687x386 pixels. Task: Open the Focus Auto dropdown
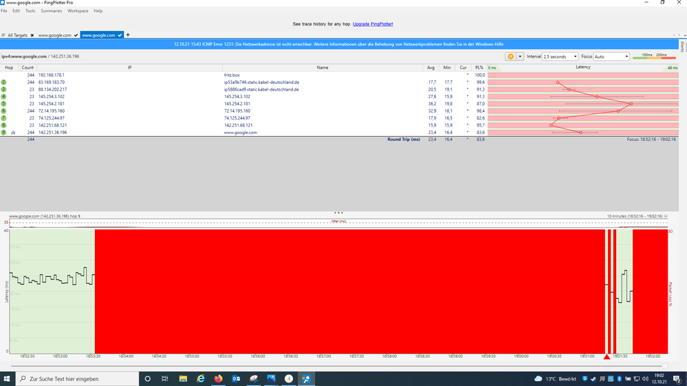click(x=611, y=56)
